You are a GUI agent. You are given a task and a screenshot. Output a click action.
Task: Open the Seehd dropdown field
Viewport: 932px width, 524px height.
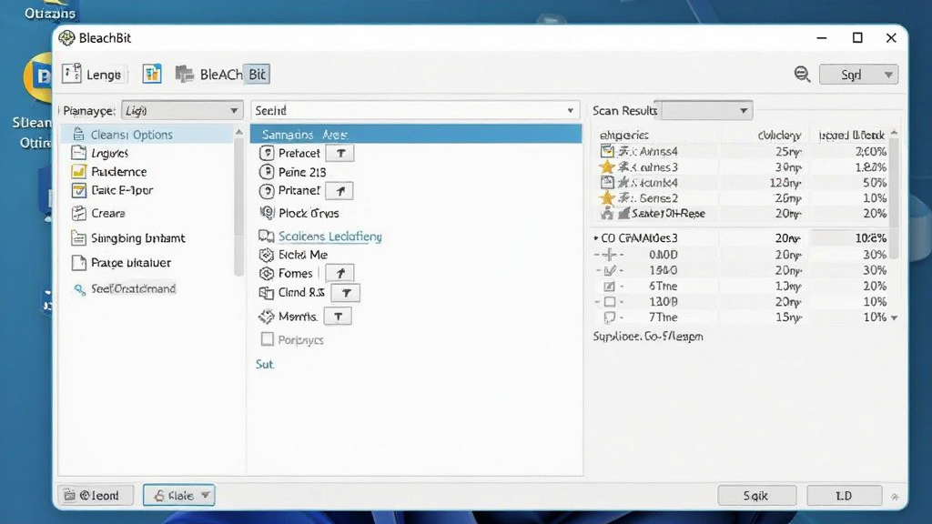pos(415,110)
